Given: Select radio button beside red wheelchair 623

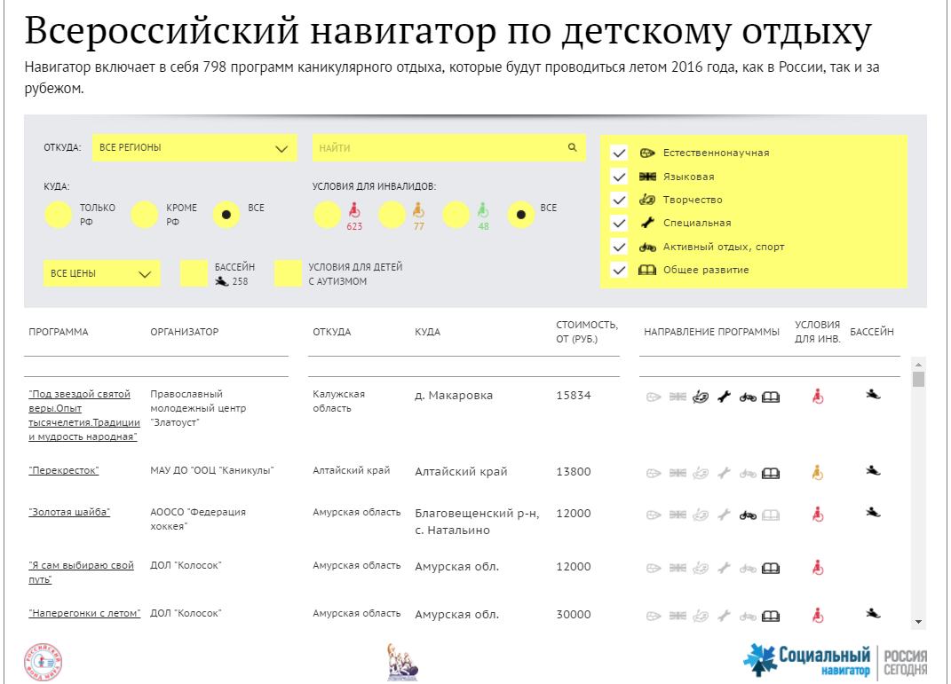Looking at the screenshot, I should [328, 215].
